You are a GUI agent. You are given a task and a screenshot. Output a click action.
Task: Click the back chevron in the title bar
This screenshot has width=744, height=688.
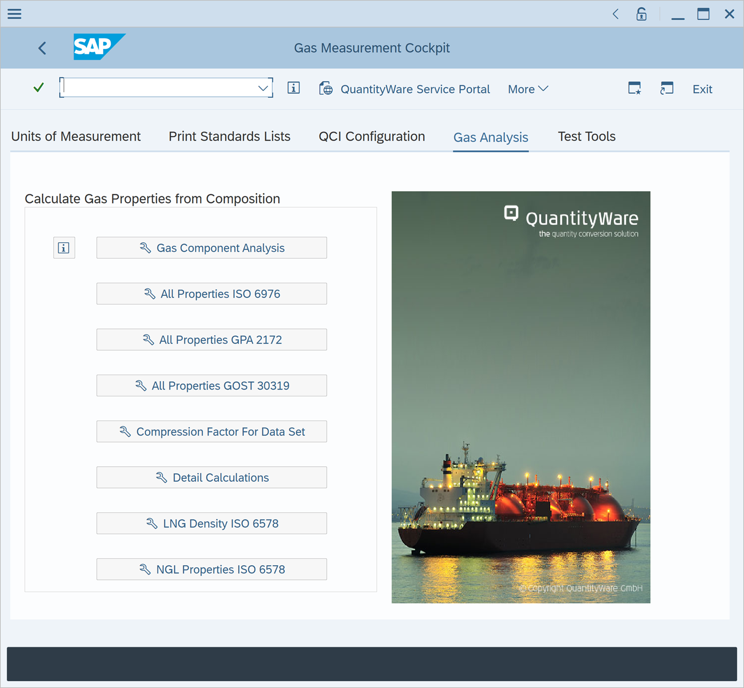(615, 14)
